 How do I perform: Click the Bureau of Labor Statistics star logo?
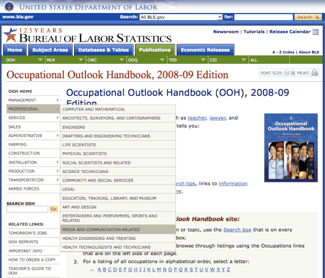pos(10,35)
